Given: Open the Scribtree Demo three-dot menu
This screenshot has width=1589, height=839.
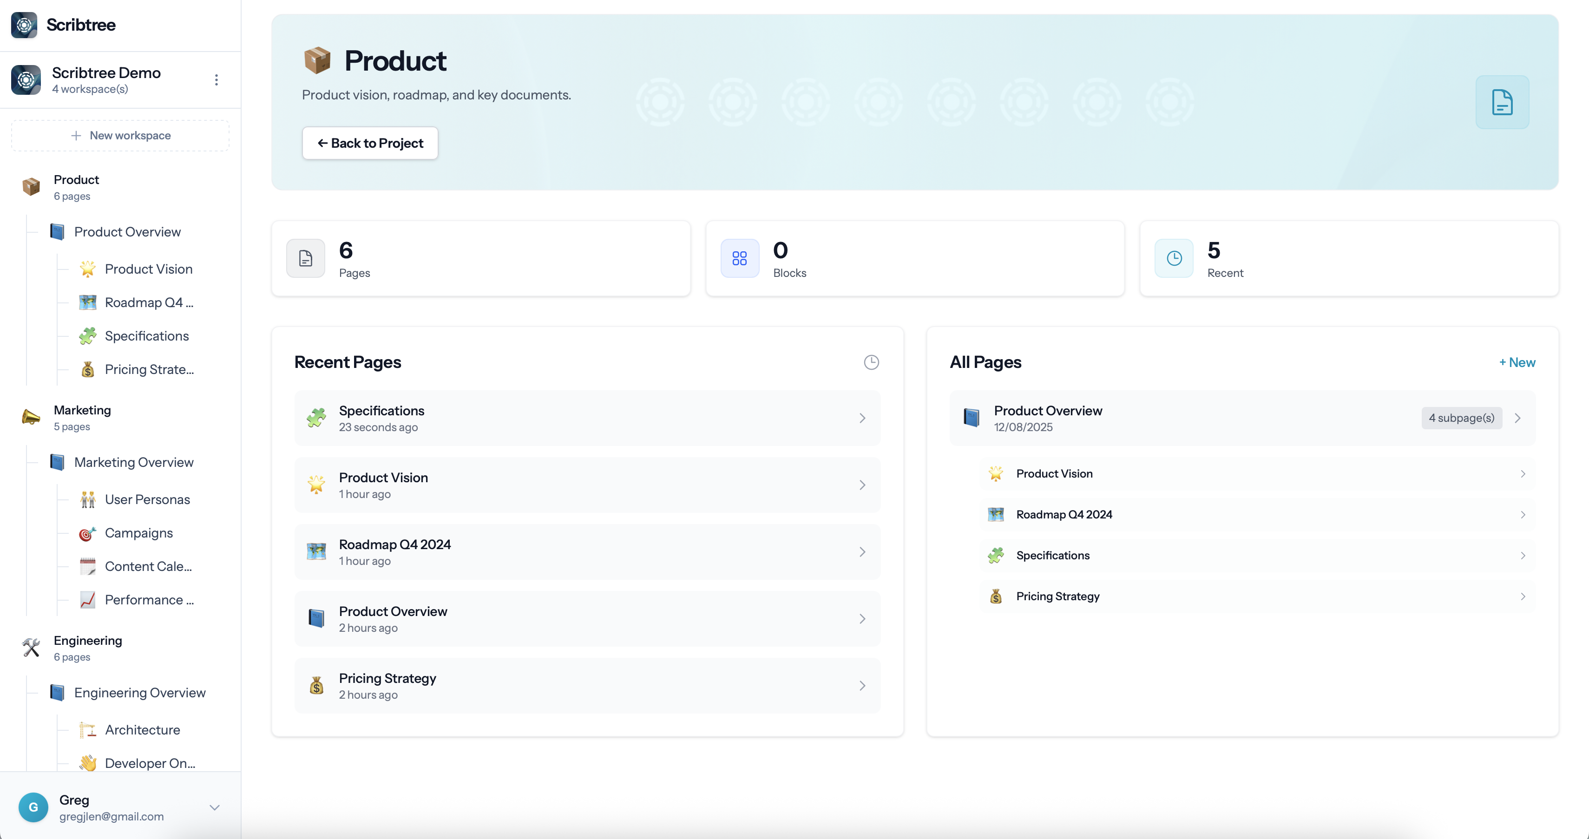Looking at the screenshot, I should (216, 80).
